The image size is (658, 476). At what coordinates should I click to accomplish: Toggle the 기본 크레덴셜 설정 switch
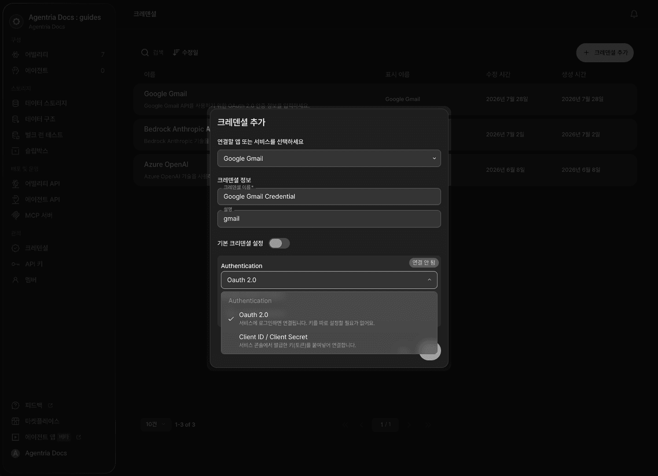pyautogui.click(x=279, y=243)
